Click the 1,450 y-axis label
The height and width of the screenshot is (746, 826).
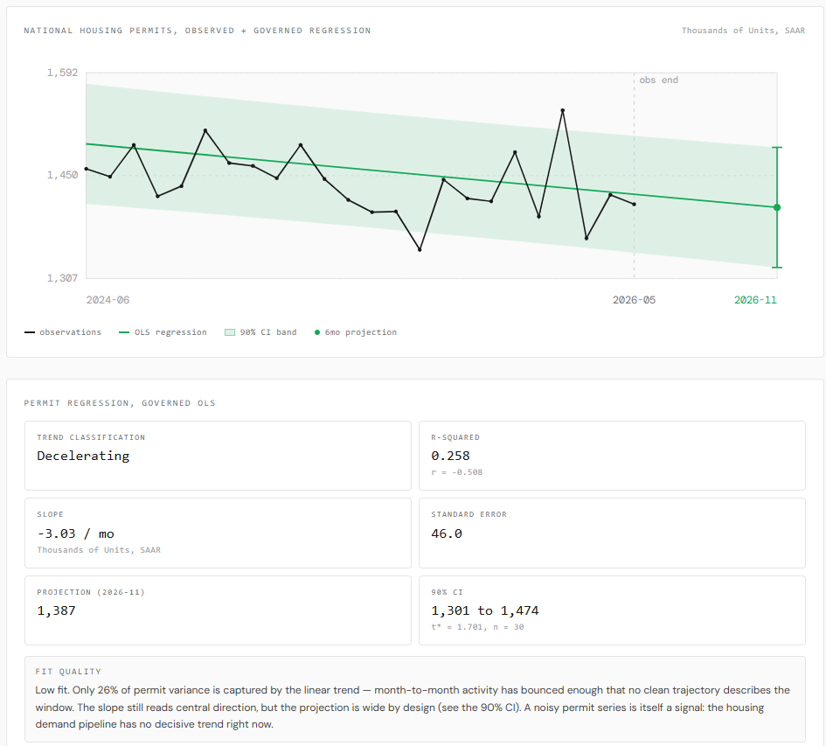[62, 175]
